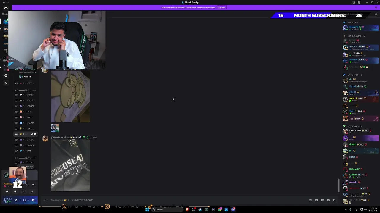Attach a file with plus button

coord(45,200)
